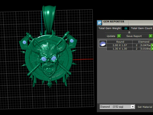Click the Save Report button
153x115 pixels.
137,36
